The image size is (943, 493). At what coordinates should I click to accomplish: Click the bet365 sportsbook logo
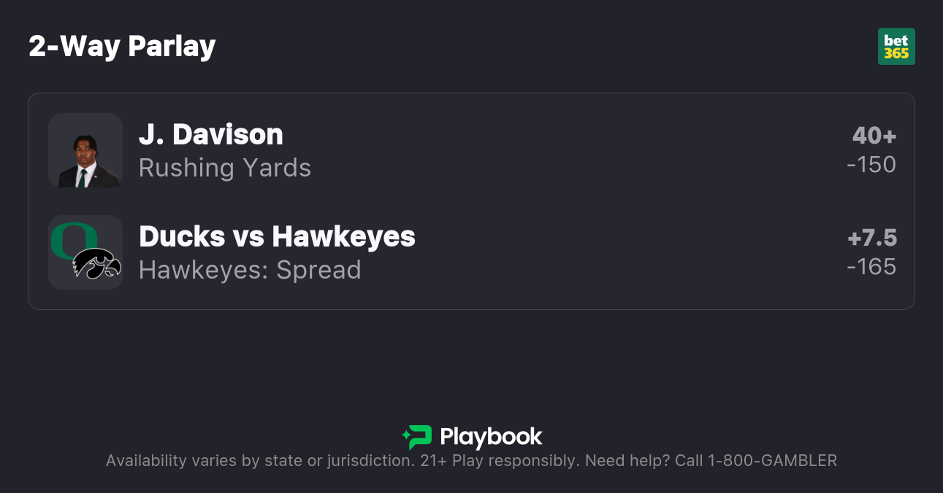(x=896, y=47)
